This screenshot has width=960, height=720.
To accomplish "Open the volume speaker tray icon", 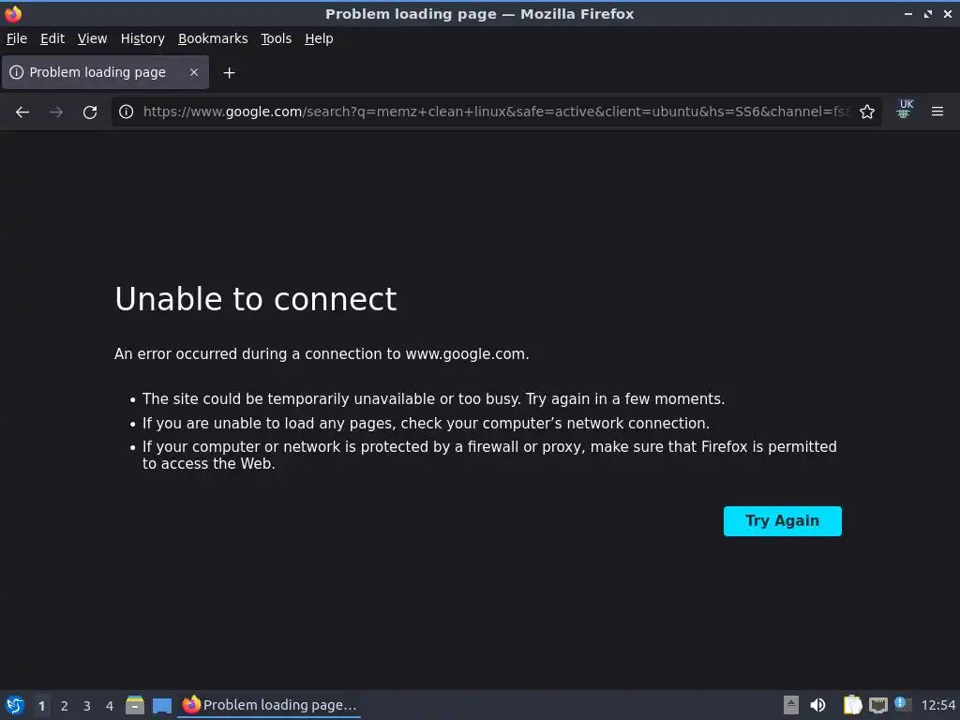I will (x=817, y=705).
